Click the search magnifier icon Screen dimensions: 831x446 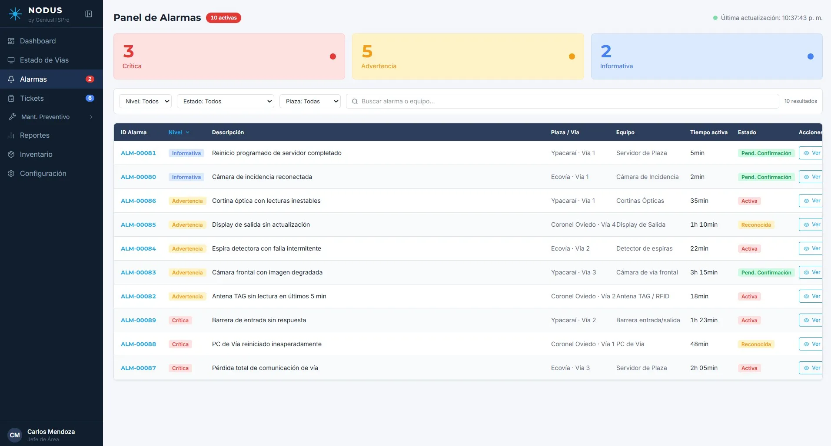point(355,101)
